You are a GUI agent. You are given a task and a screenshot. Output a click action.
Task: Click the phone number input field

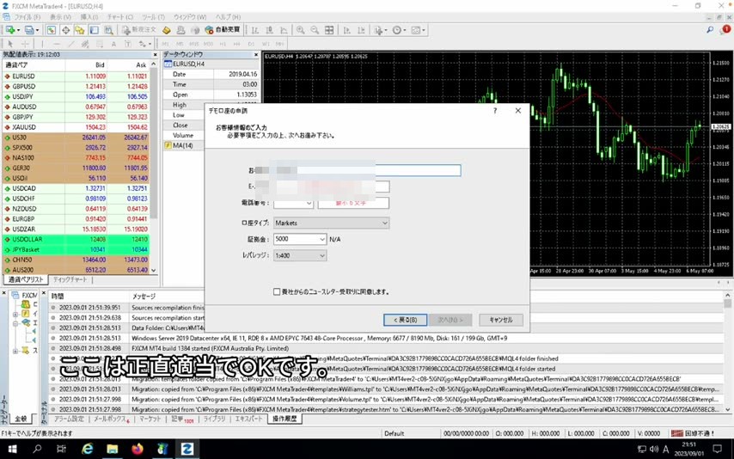pyautogui.click(x=353, y=203)
